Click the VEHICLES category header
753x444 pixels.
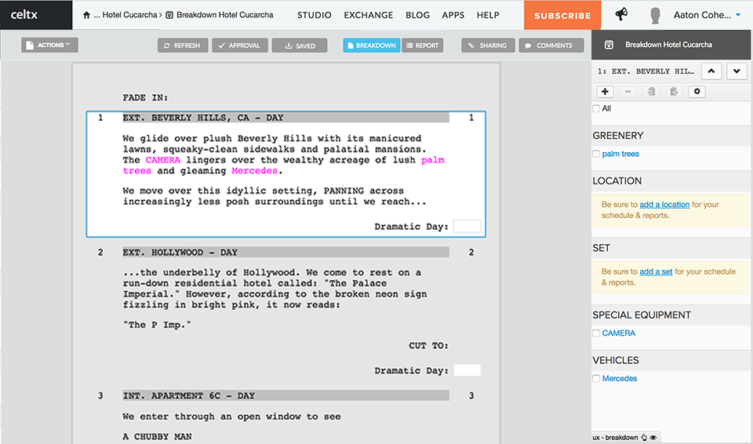[616, 360]
